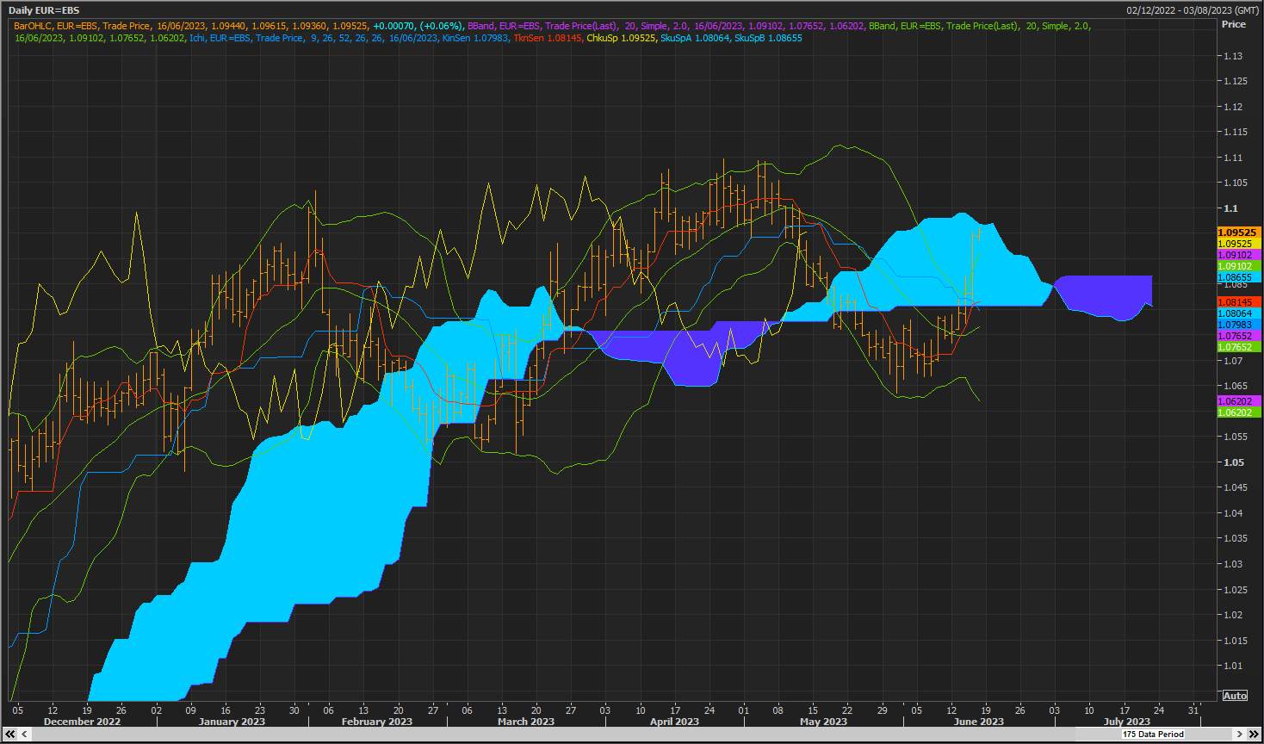Jump to the latest data with the double-right arrow

pos(1254,734)
